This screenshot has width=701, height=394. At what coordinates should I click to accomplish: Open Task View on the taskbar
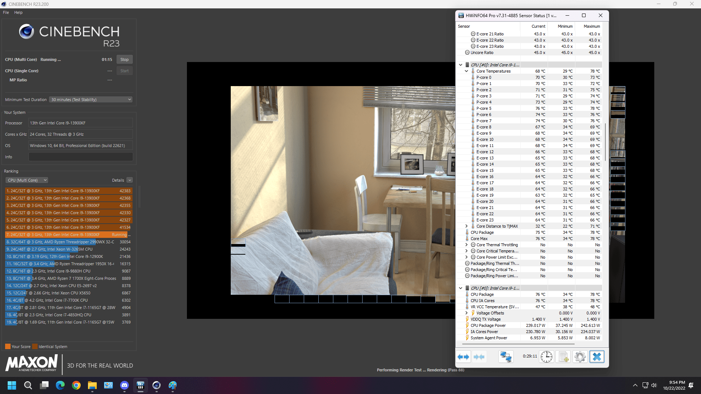tap(44, 385)
